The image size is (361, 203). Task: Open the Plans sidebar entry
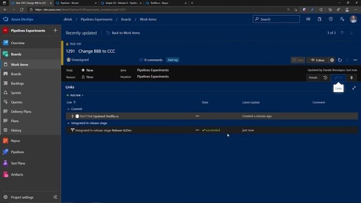pyautogui.click(x=15, y=121)
